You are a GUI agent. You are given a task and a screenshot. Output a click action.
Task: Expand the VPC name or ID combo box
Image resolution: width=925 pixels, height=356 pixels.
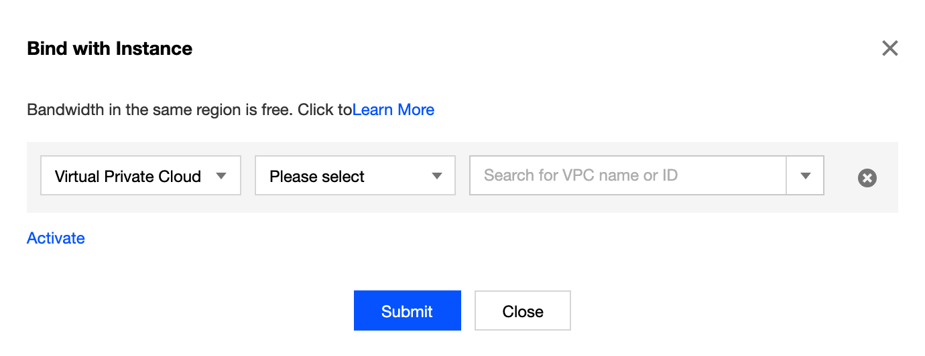804,176
